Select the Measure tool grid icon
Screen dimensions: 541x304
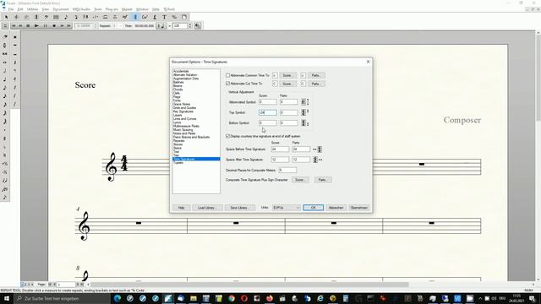point(56,17)
